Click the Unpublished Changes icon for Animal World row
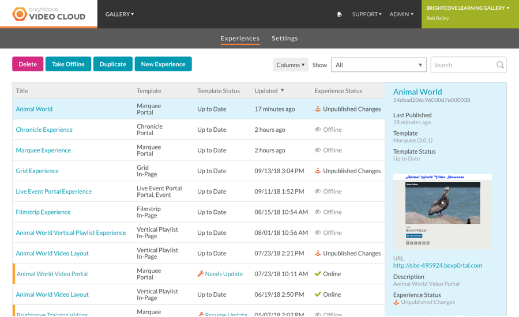The width and height of the screenshot is (519, 317). 318,109
